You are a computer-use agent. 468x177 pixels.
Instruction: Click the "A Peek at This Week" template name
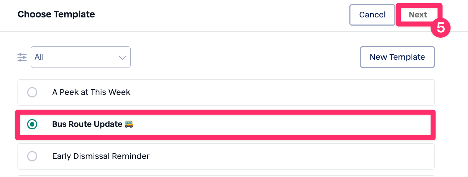pos(91,92)
